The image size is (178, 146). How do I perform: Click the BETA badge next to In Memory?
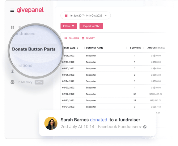point(39,82)
